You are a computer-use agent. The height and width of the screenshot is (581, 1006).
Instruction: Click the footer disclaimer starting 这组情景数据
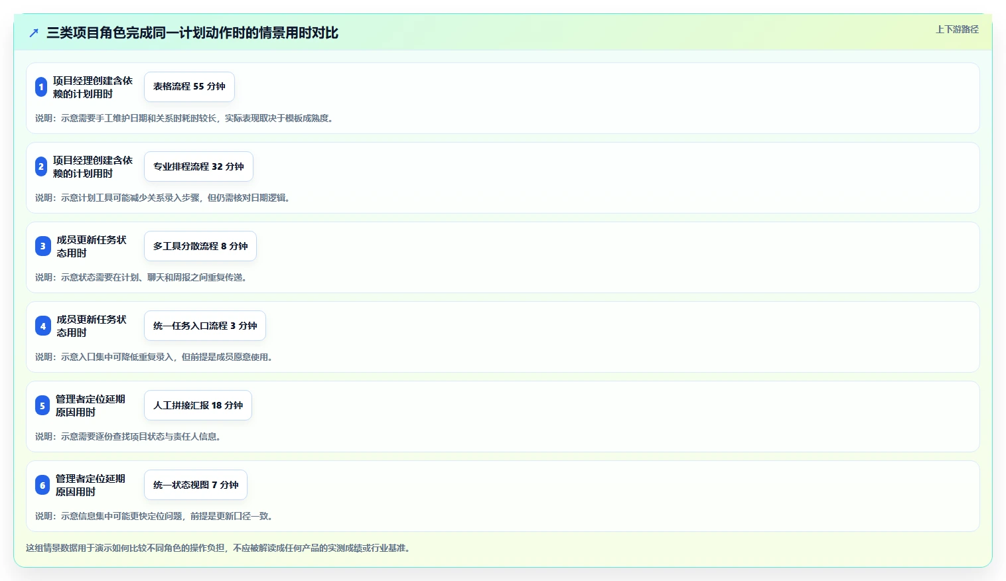pos(219,548)
